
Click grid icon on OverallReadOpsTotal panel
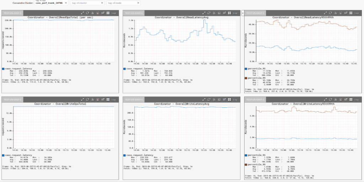[108, 13]
